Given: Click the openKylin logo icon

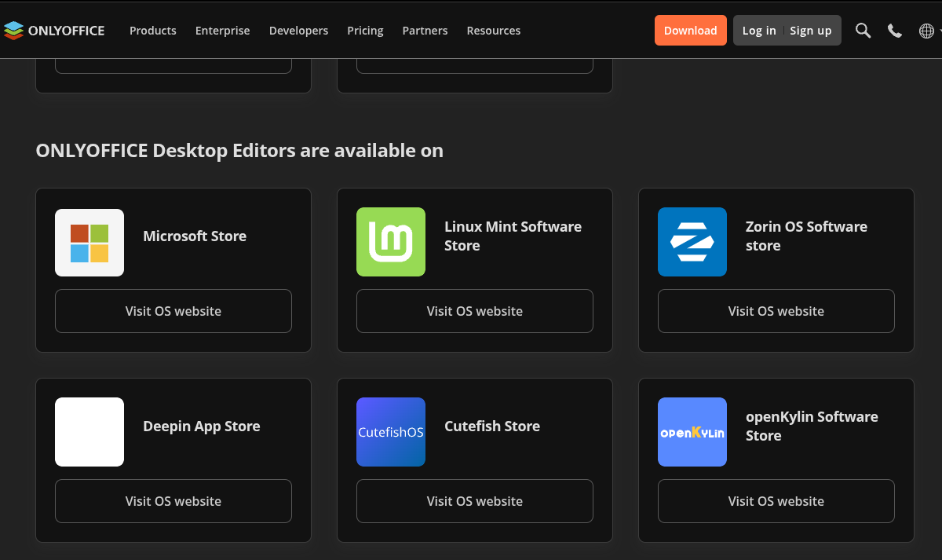Looking at the screenshot, I should pyautogui.click(x=692, y=432).
